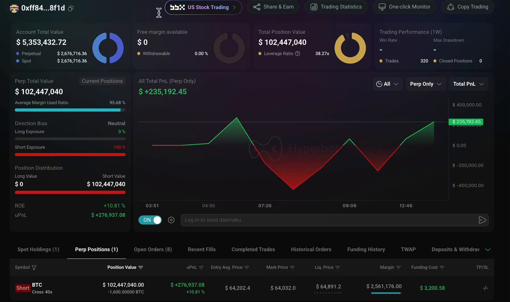Sort by uPnL column icon
Screen dimensions: 510x302
[x=201, y=268]
